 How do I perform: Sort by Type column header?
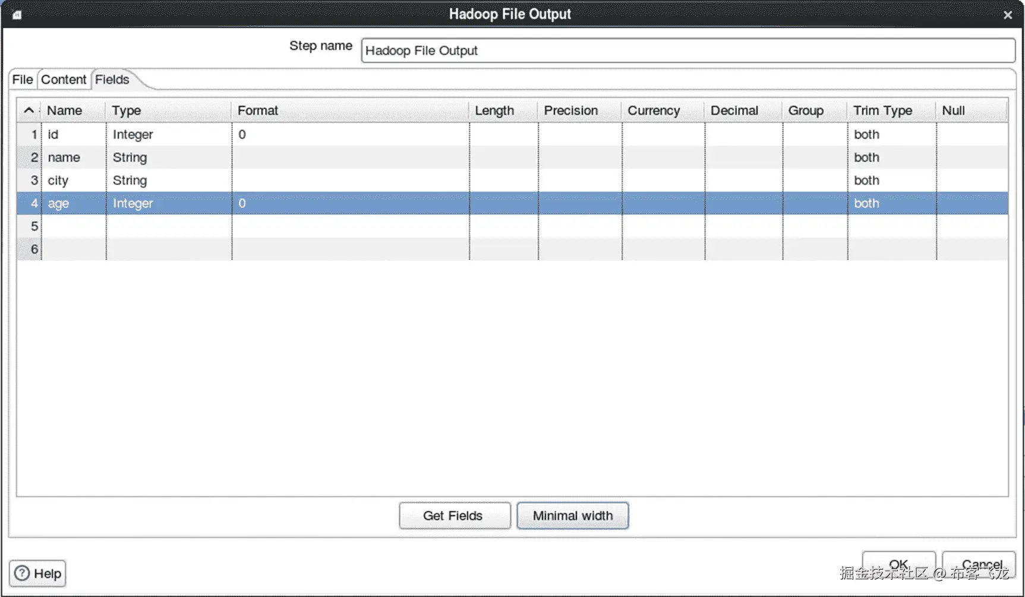tap(168, 110)
